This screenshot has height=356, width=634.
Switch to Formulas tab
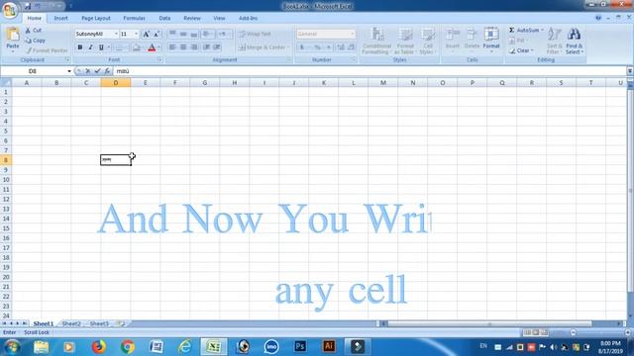[x=135, y=18]
